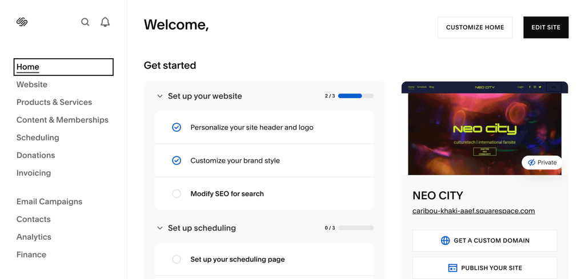
Task: Select Home in the sidebar
Action: 63,67
